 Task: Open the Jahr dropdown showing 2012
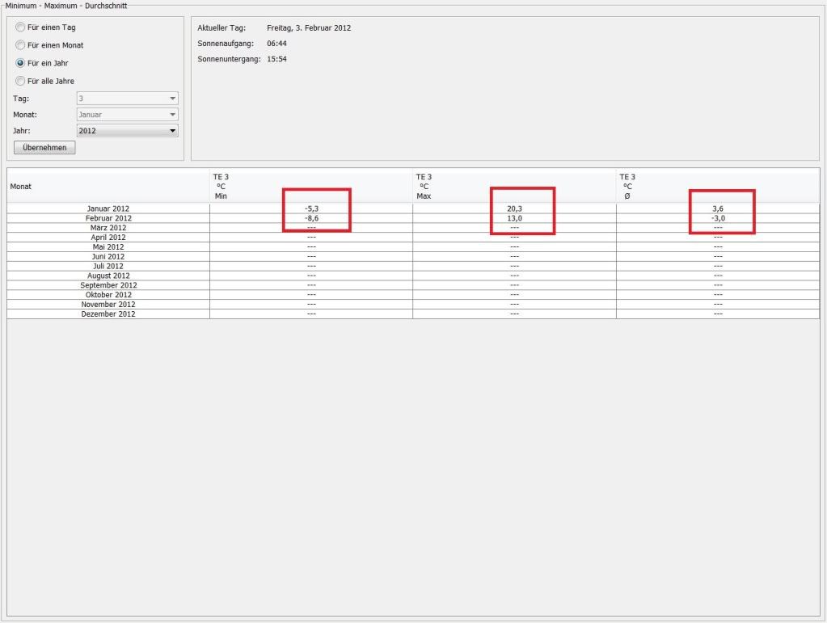(127, 131)
